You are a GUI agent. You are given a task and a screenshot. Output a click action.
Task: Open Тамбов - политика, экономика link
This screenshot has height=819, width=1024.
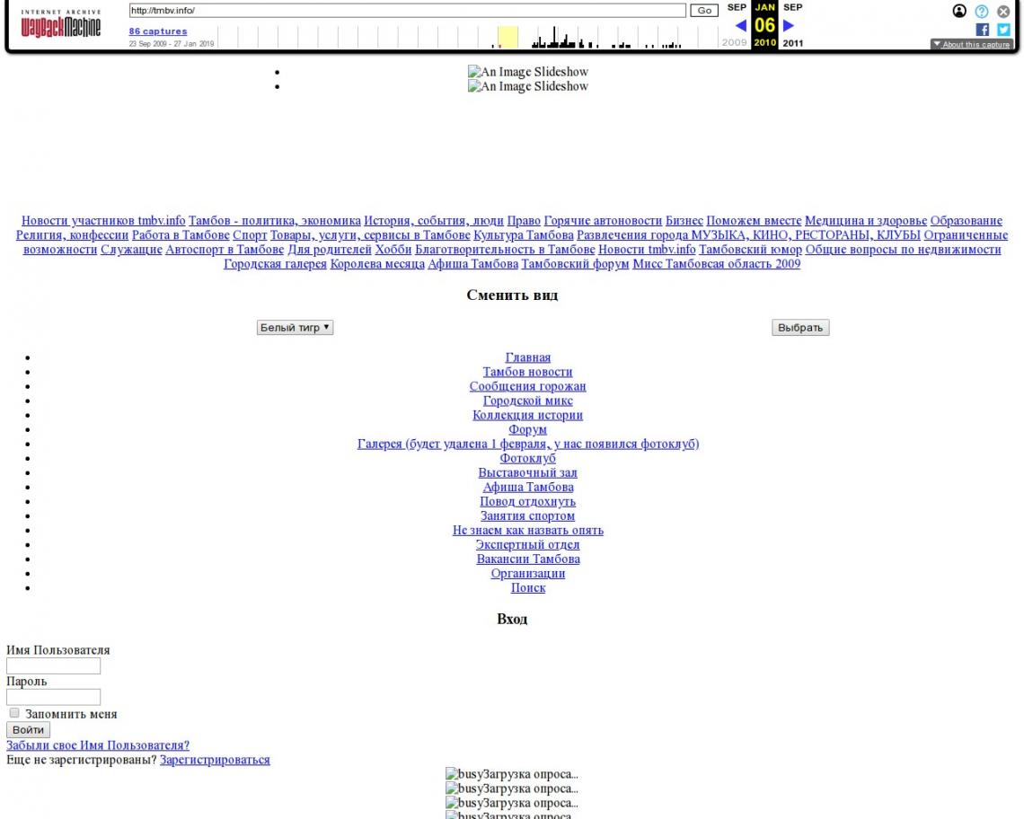click(x=274, y=221)
